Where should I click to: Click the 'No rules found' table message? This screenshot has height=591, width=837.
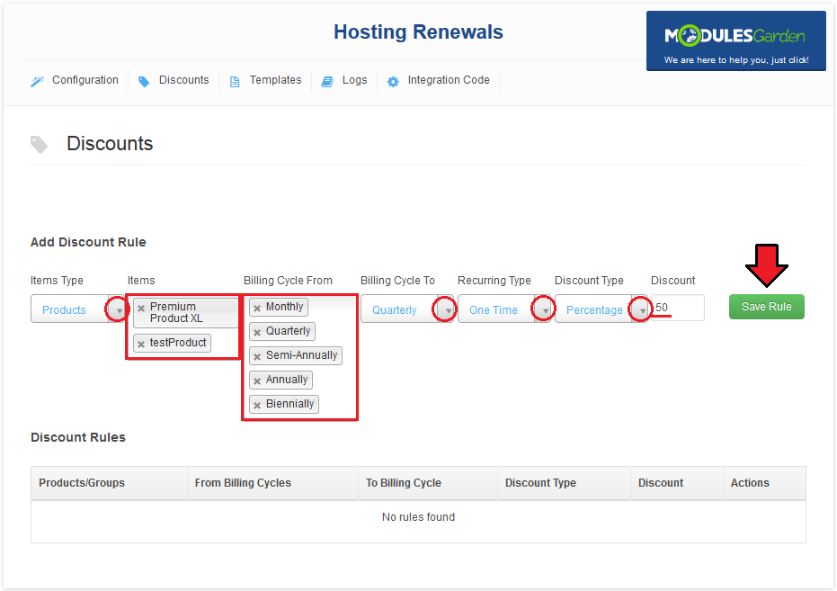pyautogui.click(x=419, y=517)
